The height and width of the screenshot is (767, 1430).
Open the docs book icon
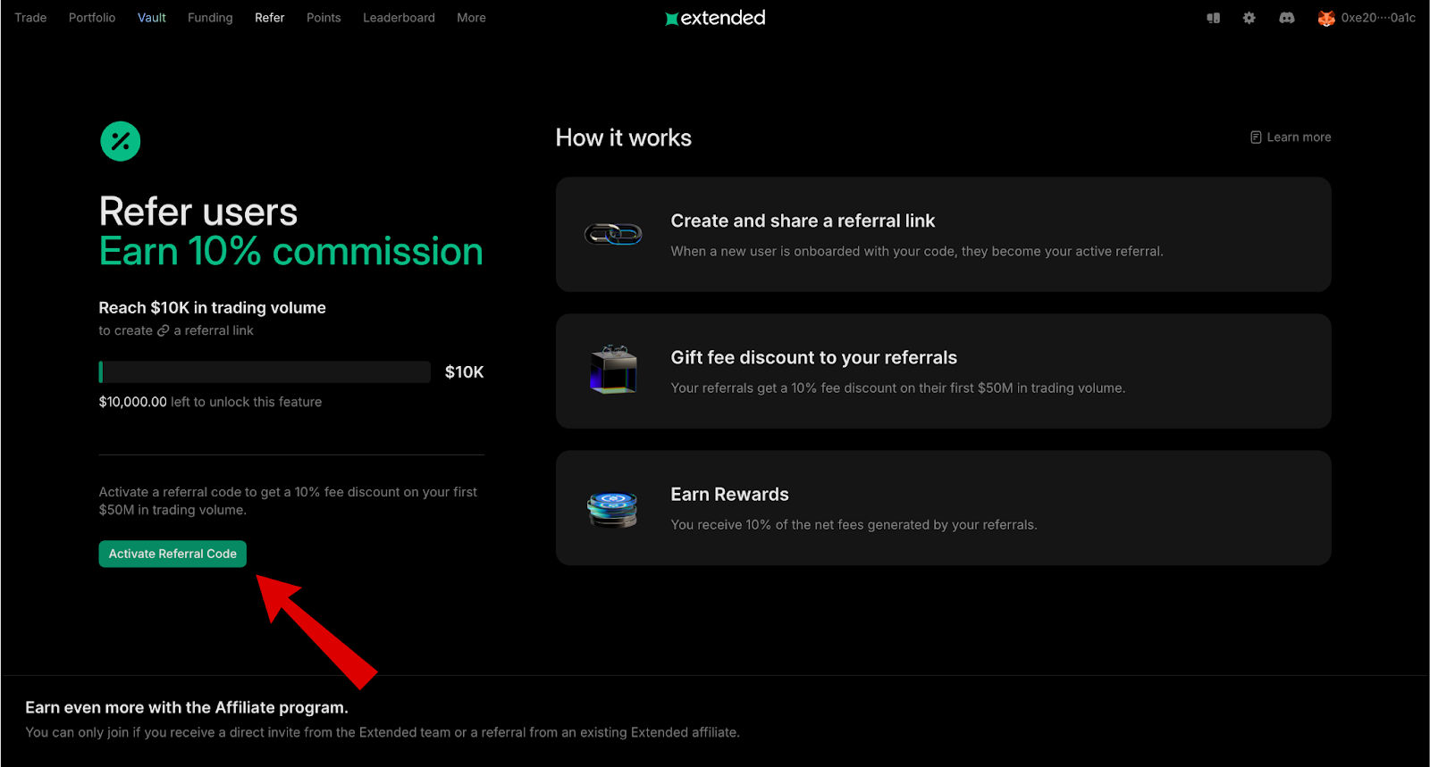pos(1213,18)
